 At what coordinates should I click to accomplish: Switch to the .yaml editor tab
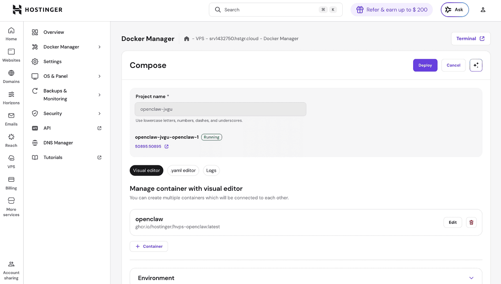click(183, 170)
